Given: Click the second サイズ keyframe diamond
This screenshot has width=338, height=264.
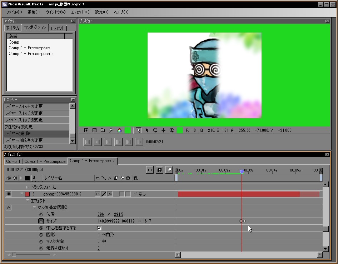Looking at the screenshot, I should [244, 221].
